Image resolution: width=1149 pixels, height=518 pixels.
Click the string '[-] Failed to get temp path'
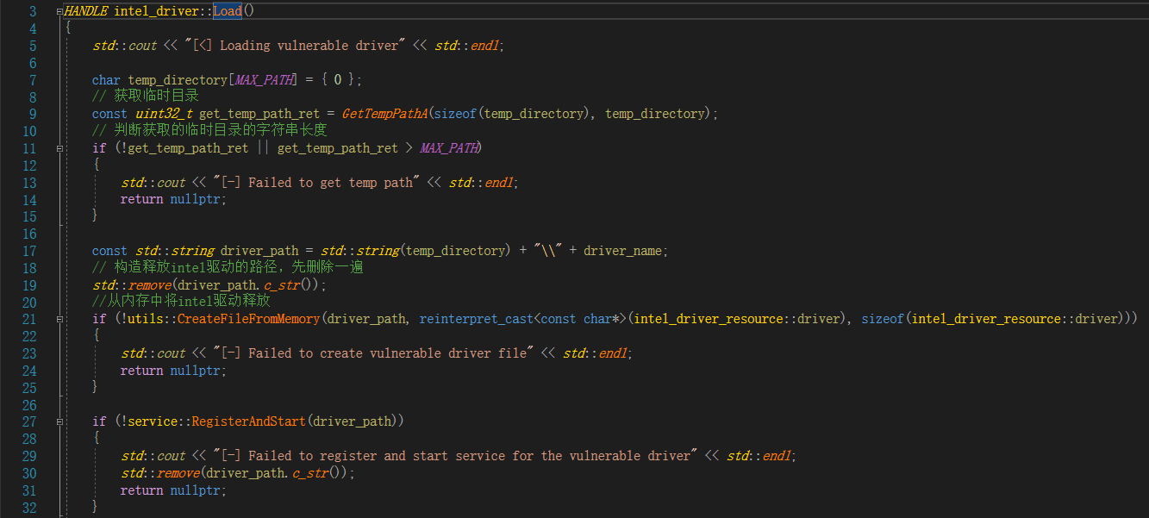pyautogui.click(x=316, y=183)
